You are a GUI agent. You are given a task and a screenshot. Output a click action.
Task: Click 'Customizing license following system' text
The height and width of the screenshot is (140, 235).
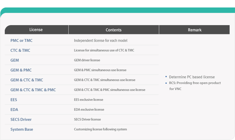(100, 129)
